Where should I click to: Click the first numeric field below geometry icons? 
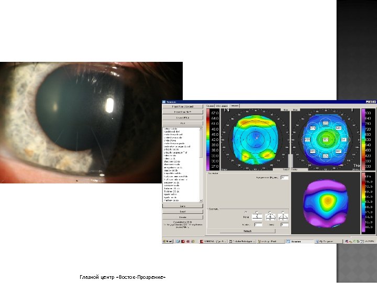258,224
